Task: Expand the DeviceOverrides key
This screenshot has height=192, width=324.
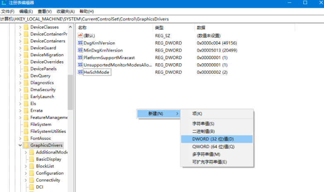Action: [x=20, y=62]
